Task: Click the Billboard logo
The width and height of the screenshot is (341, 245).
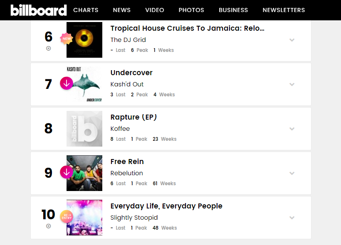Action: pos(39,10)
